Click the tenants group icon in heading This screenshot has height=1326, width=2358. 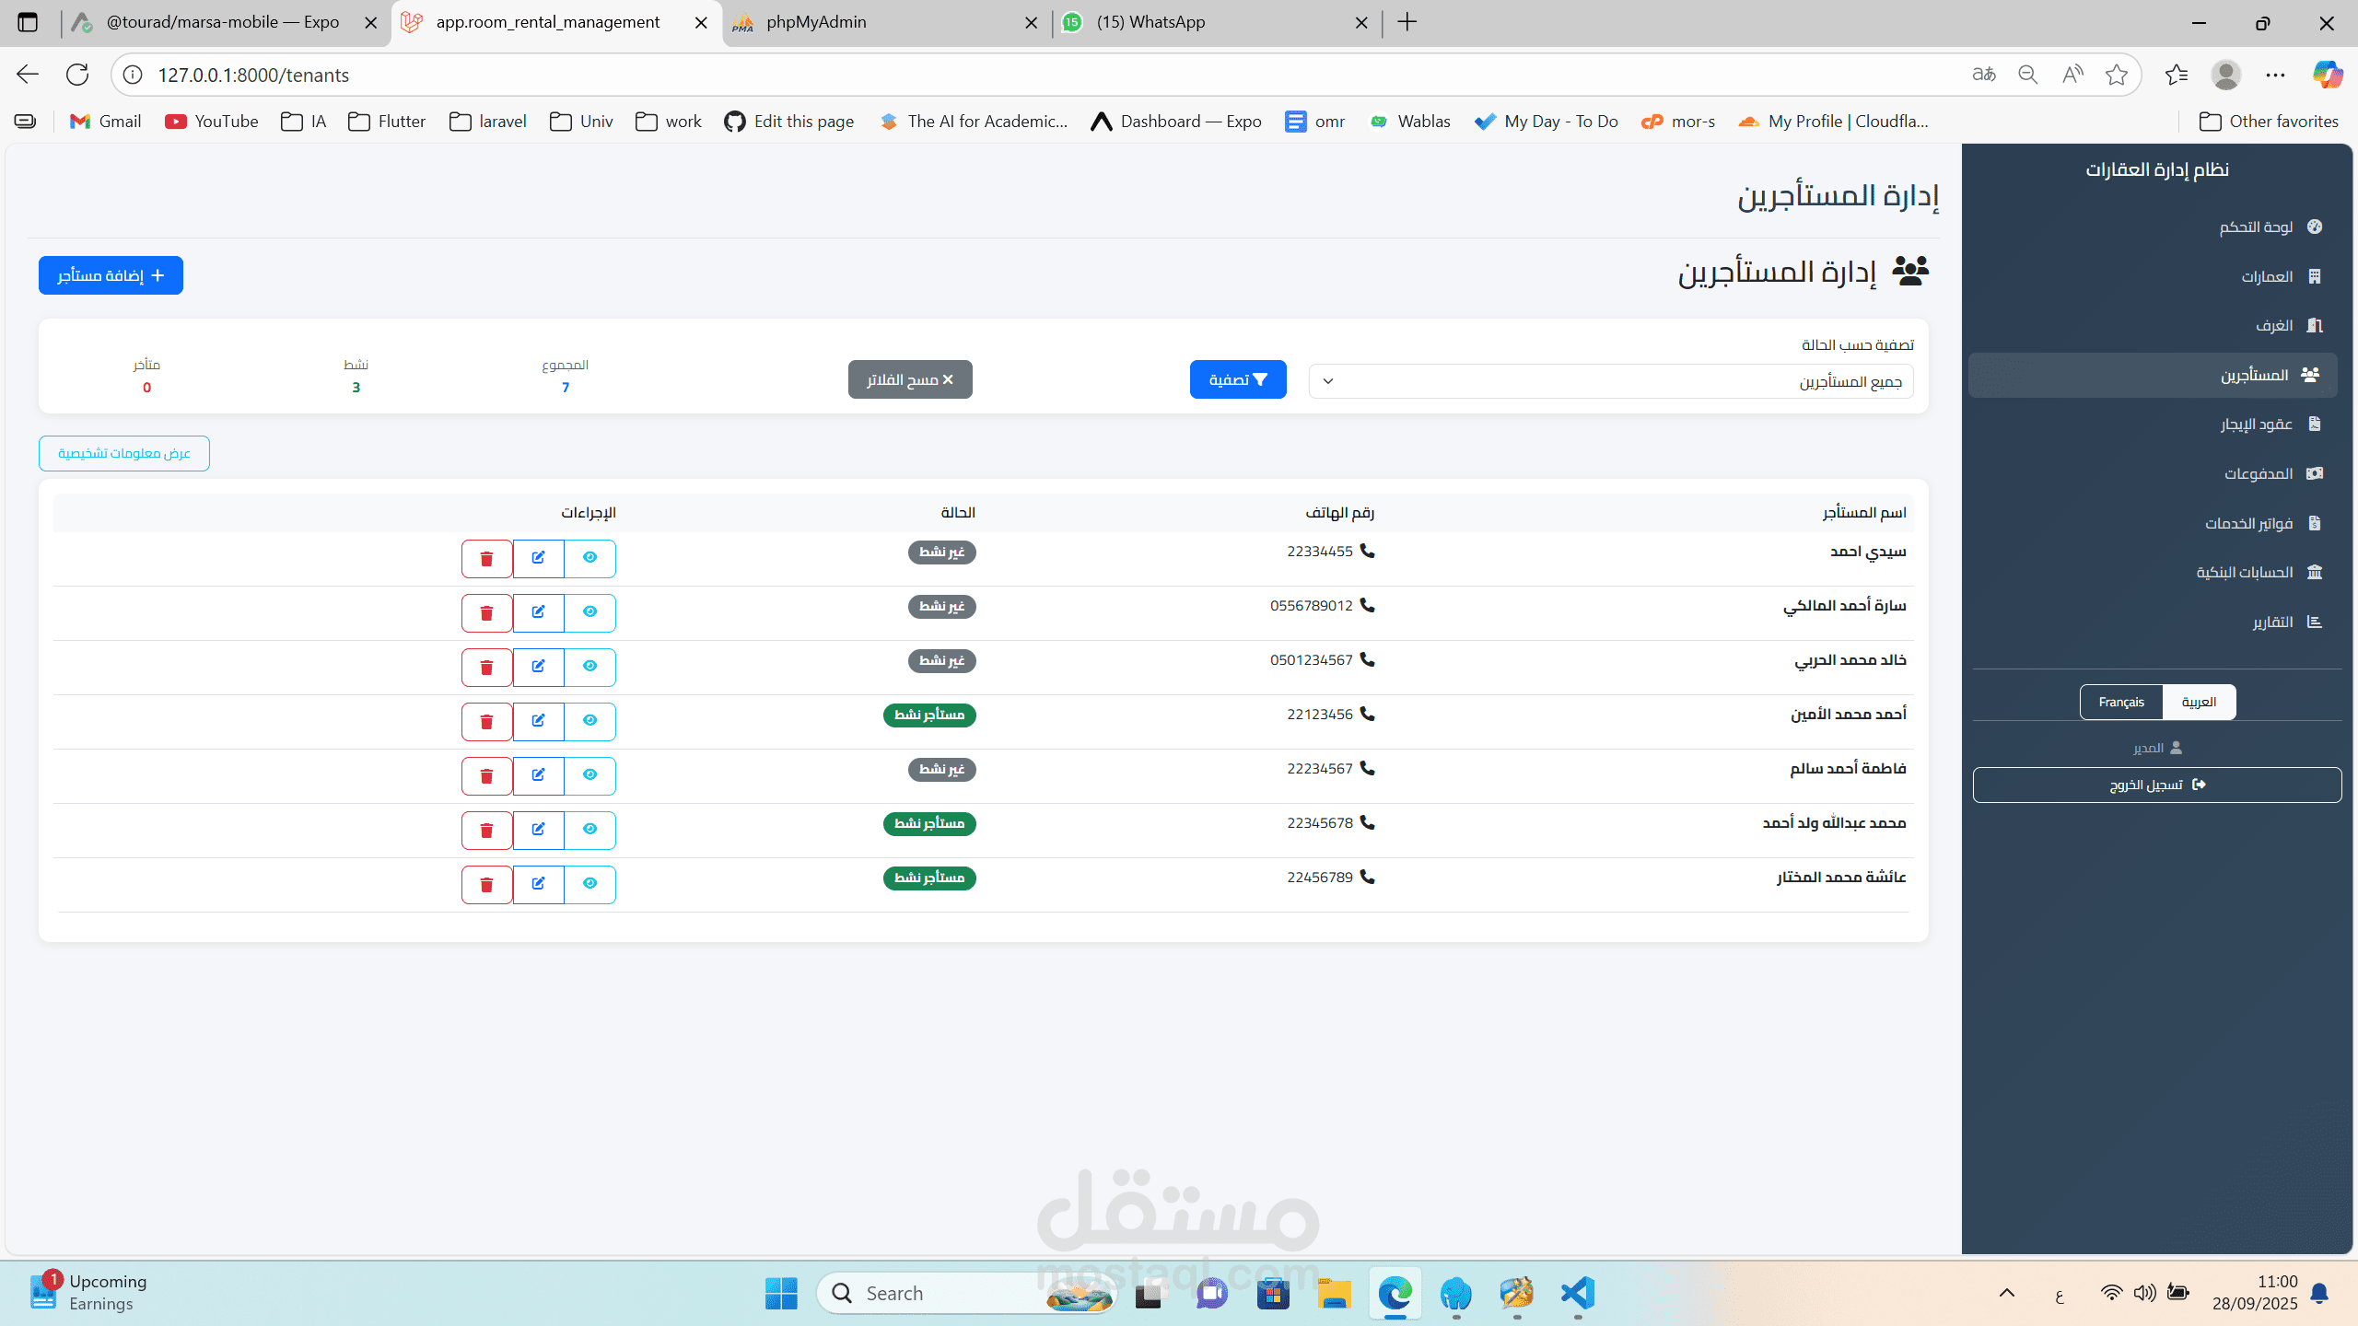(1910, 271)
